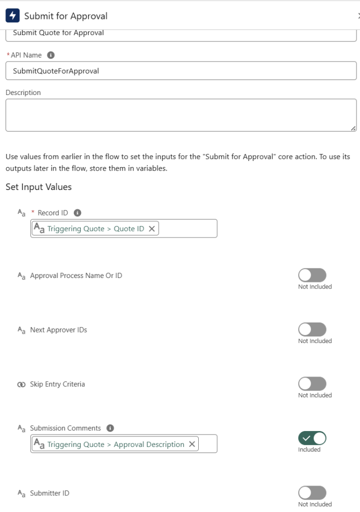Remove the Triggering Quote > Quote ID pill
360x512 pixels.
coord(152,228)
